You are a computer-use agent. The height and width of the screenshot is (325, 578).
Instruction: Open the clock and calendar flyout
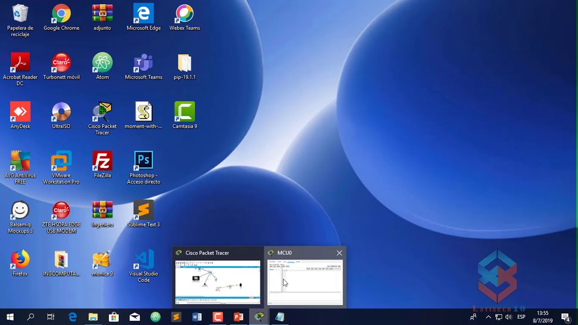point(543,317)
